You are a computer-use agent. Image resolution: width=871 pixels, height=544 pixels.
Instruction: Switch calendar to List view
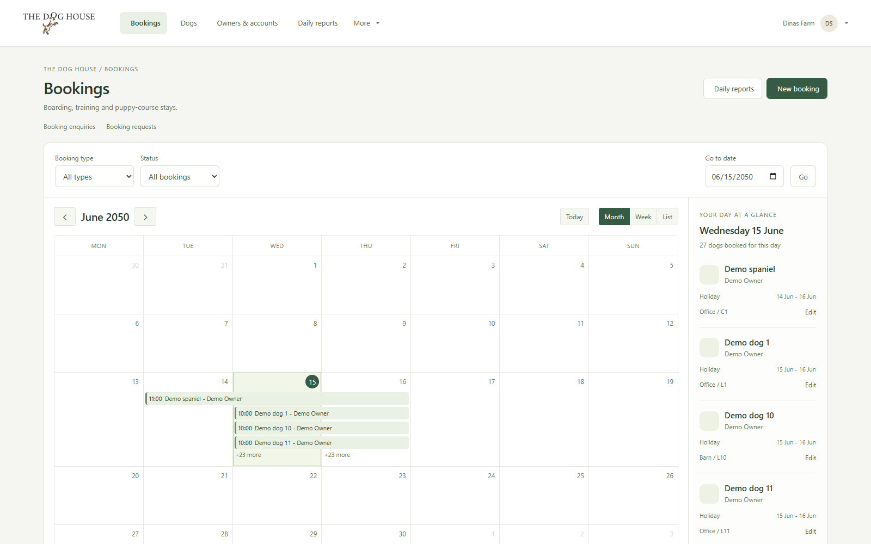[667, 217]
